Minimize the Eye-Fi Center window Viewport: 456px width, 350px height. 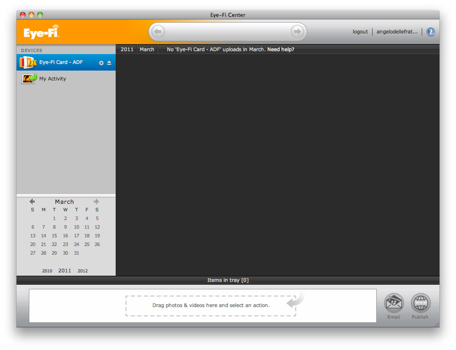31,15
